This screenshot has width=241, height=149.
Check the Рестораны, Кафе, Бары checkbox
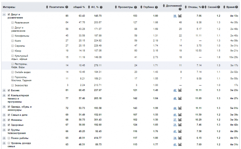pyautogui.click(x=12, y=64)
